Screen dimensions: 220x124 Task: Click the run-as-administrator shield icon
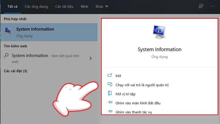point(110,84)
